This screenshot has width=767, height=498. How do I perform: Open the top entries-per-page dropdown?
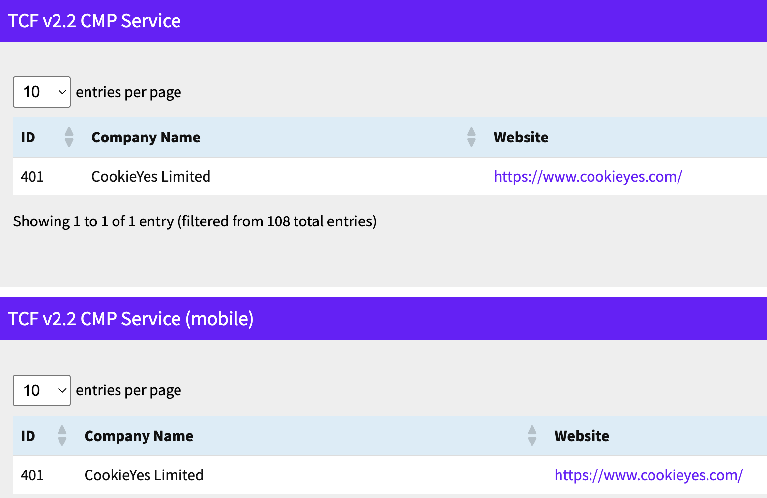click(x=42, y=92)
